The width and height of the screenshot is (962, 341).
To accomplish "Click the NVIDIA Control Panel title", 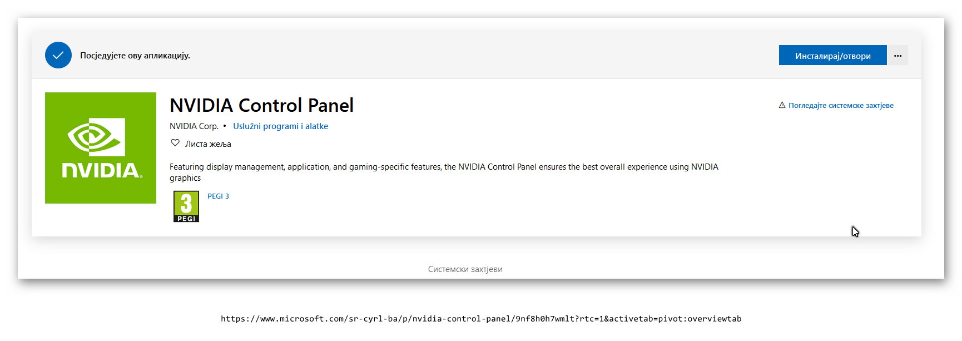I will click(x=261, y=105).
